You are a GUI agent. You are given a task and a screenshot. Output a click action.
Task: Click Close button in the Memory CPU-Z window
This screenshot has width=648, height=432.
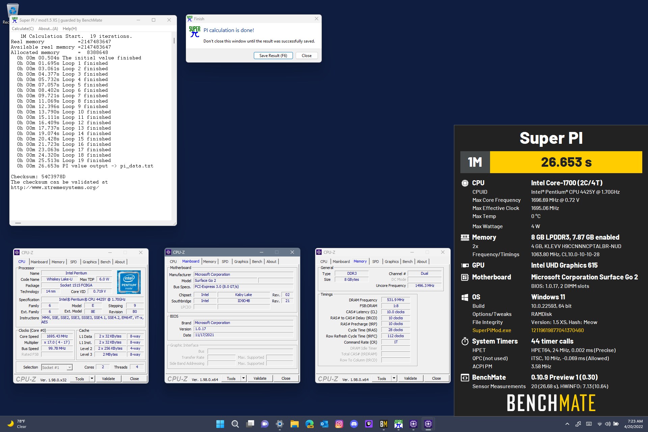pyautogui.click(x=436, y=378)
